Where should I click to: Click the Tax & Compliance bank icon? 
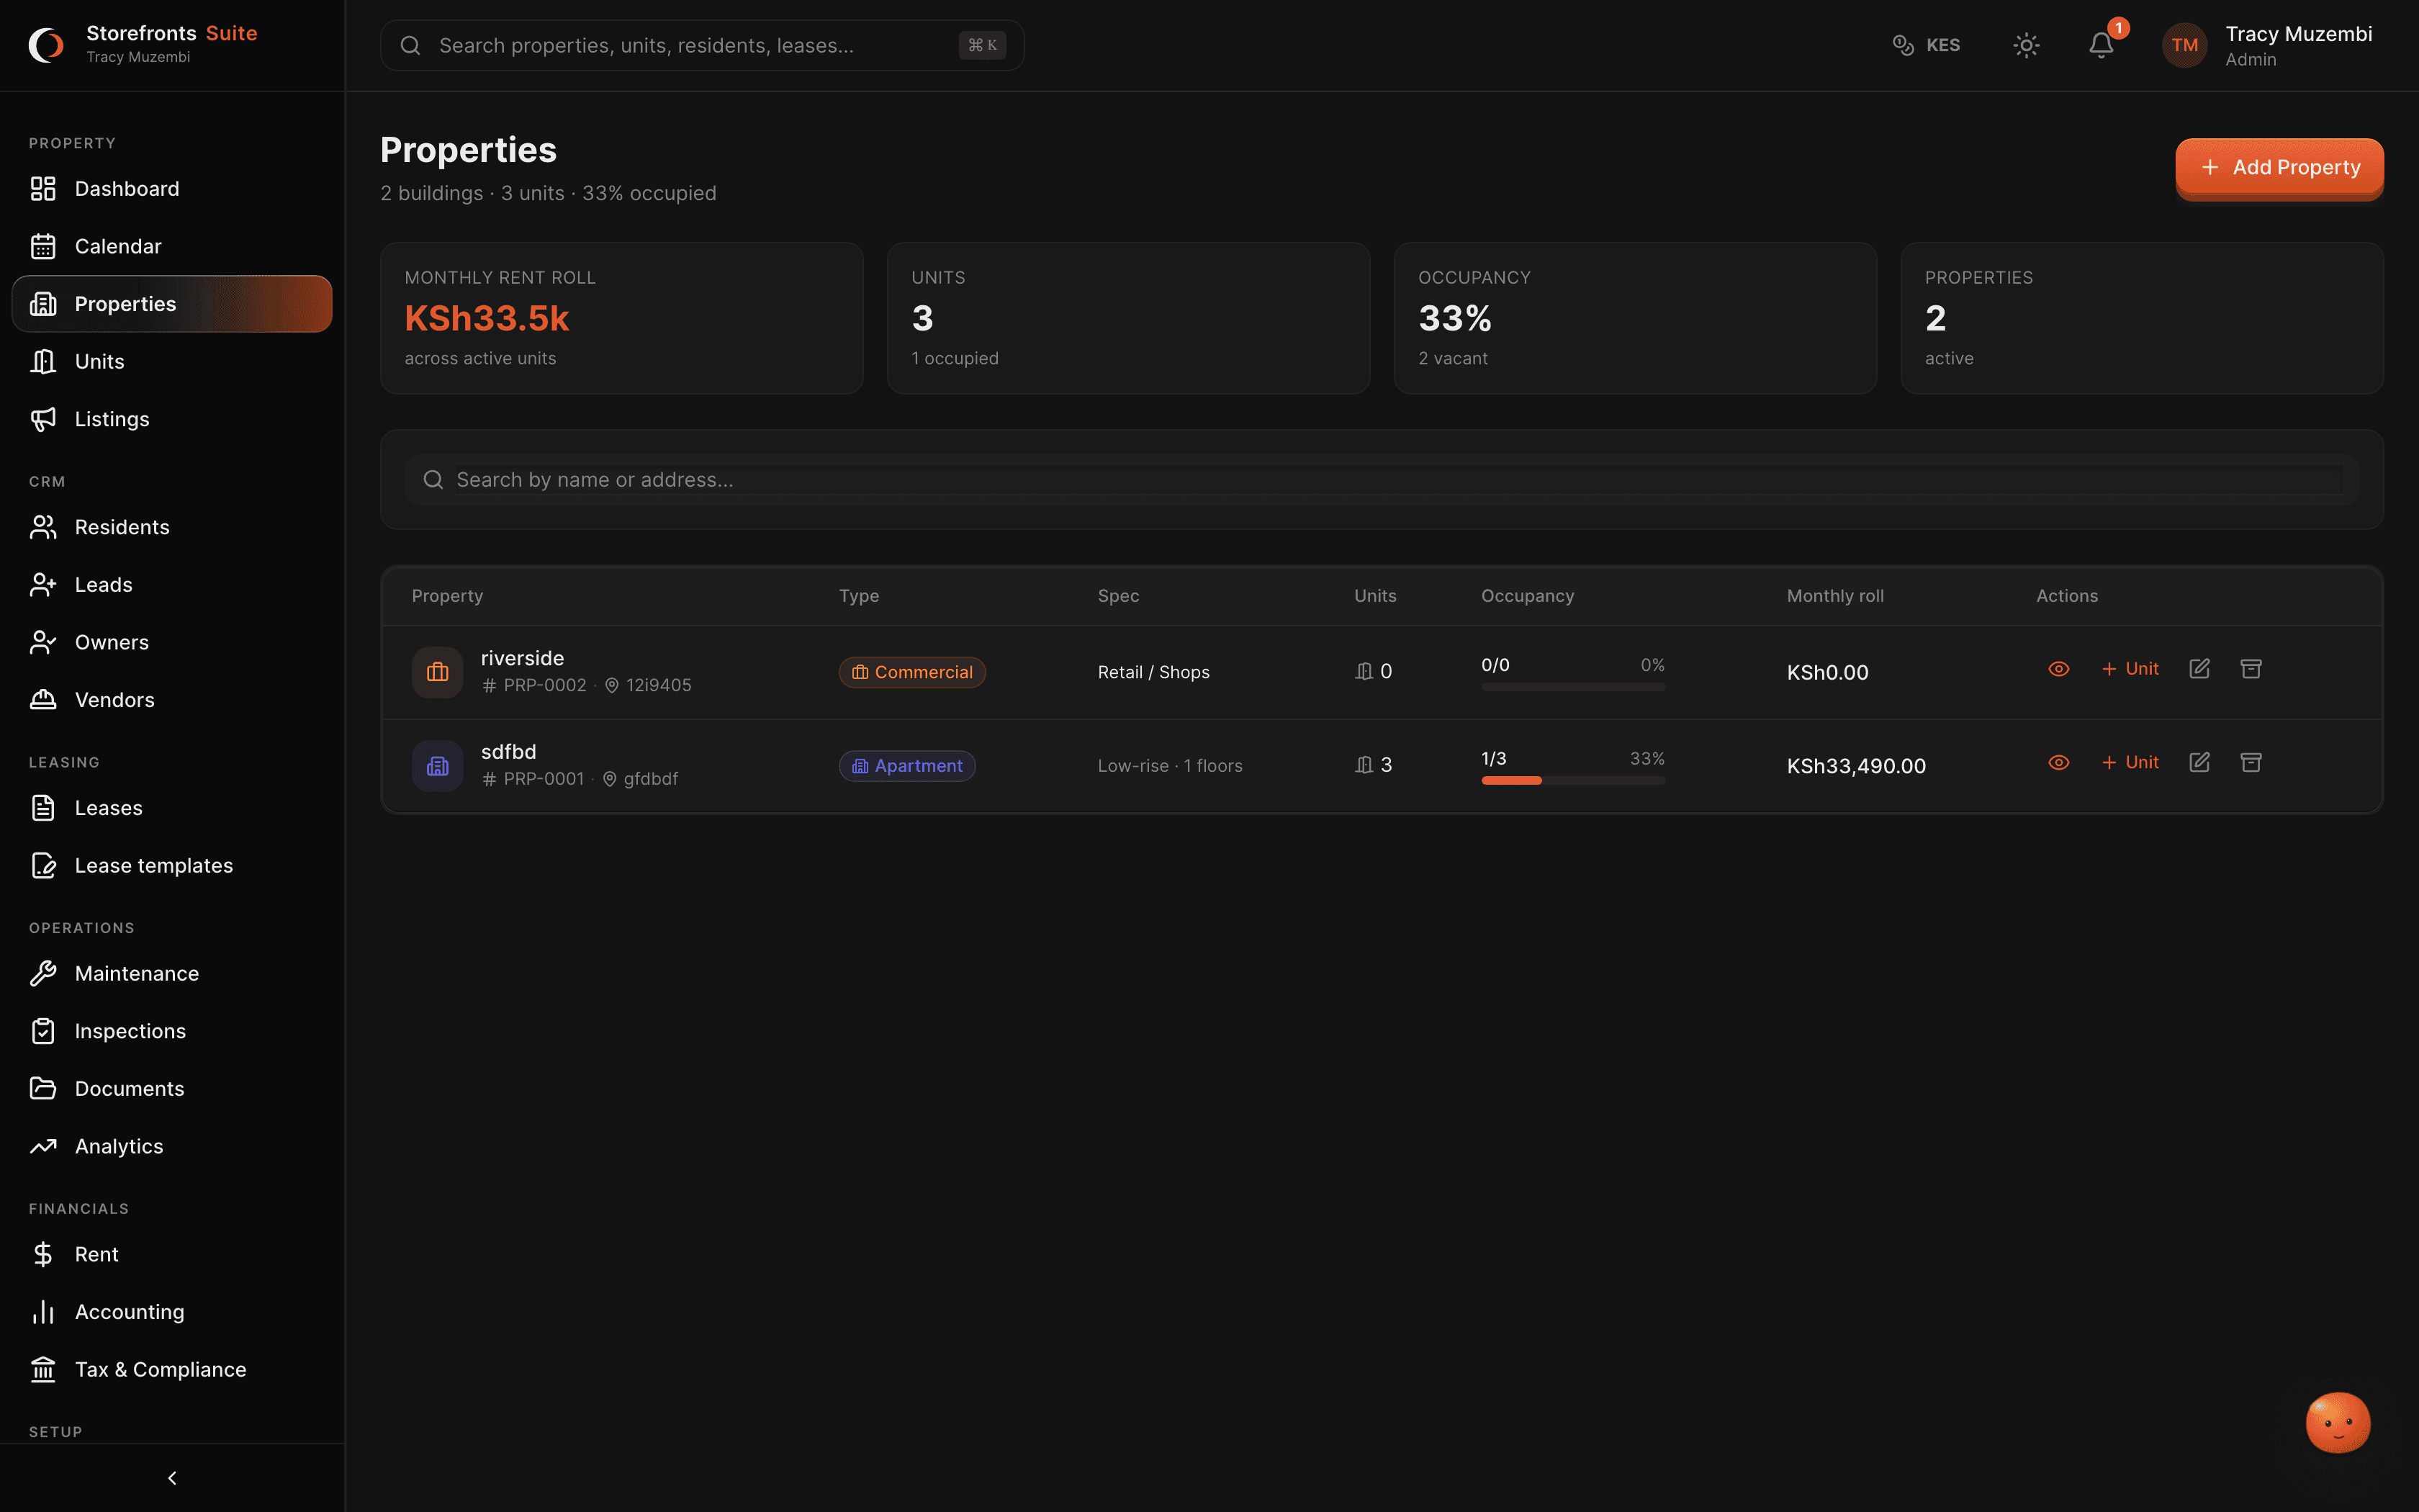43,1369
